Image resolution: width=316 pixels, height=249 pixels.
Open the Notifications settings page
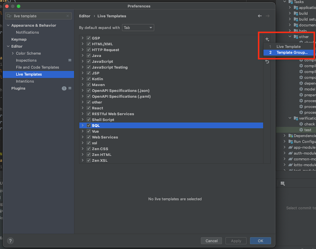pyautogui.click(x=27, y=32)
